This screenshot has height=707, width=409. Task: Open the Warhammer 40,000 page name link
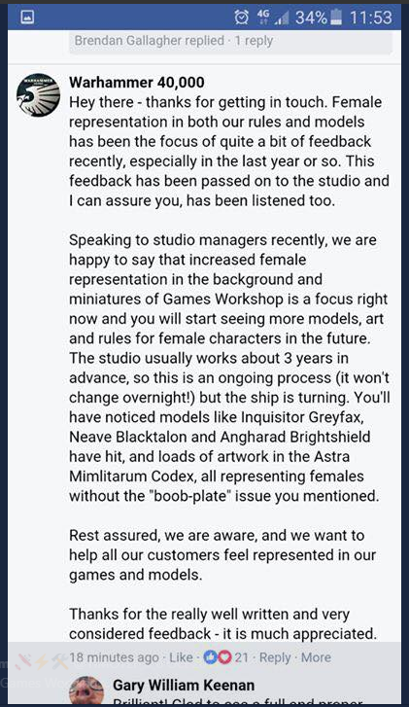pyautogui.click(x=136, y=82)
